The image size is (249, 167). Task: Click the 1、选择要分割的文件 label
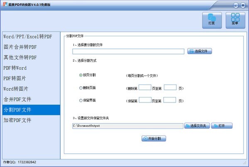[x=88, y=45]
